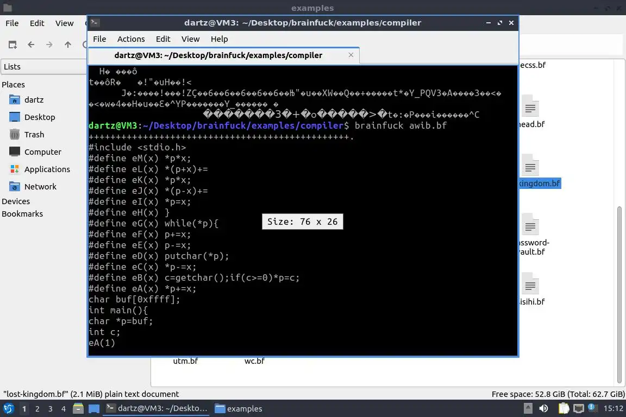Open the terminal's Edit menu
626x417 pixels.
coord(163,39)
